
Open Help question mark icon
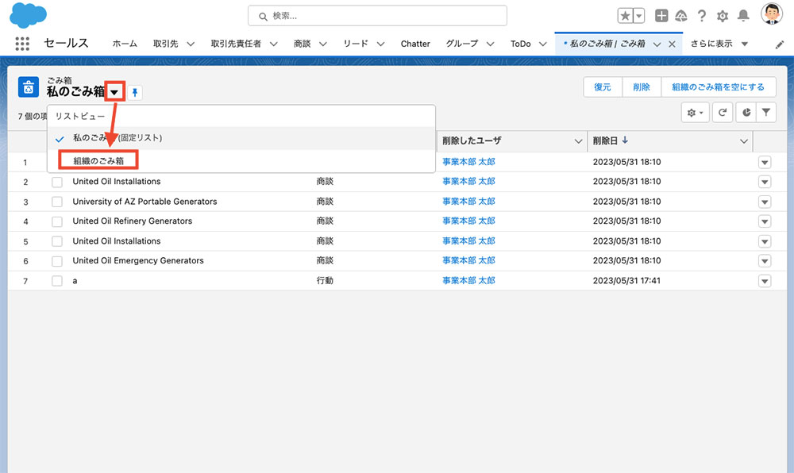click(702, 16)
